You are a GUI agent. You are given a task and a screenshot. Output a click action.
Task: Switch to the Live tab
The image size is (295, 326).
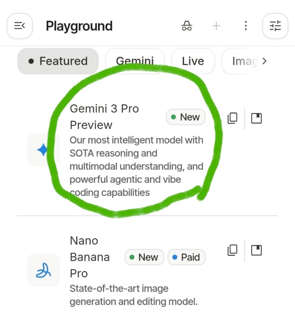point(193,61)
